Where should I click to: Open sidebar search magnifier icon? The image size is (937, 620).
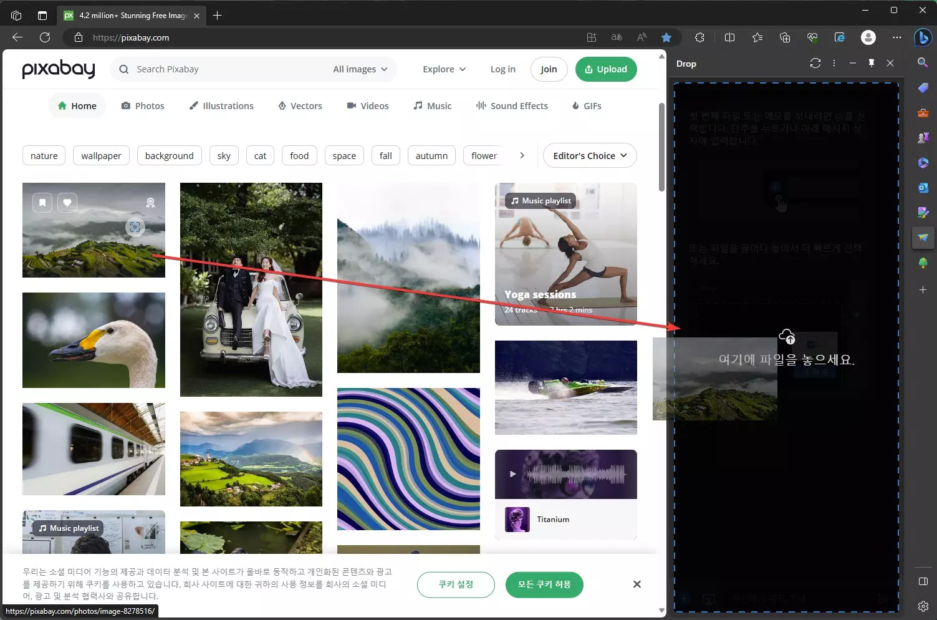[923, 62]
